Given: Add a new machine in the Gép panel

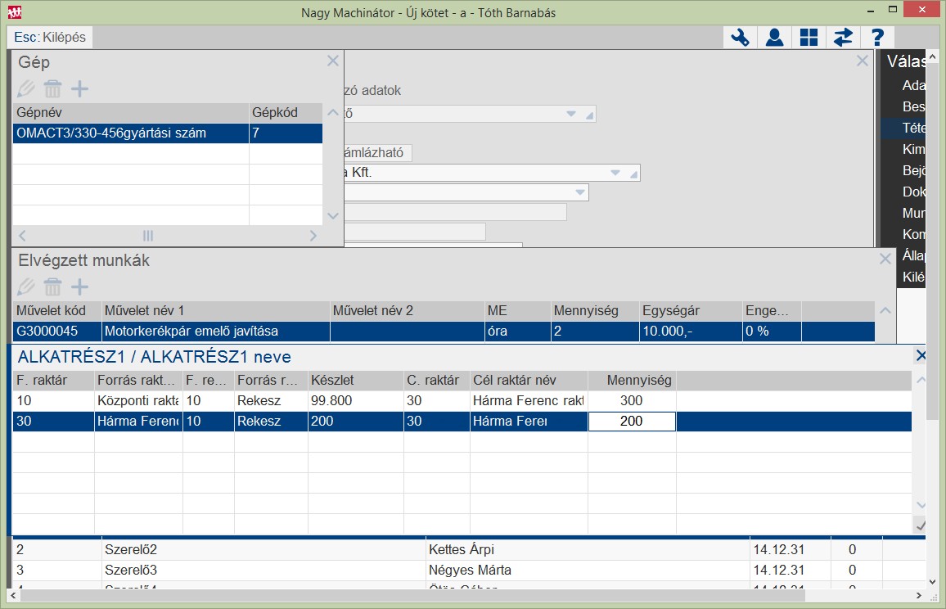Looking at the screenshot, I should [79, 88].
